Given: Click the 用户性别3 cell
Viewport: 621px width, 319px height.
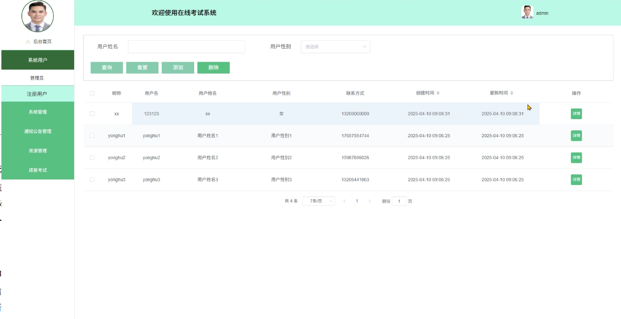Looking at the screenshot, I should (x=281, y=179).
